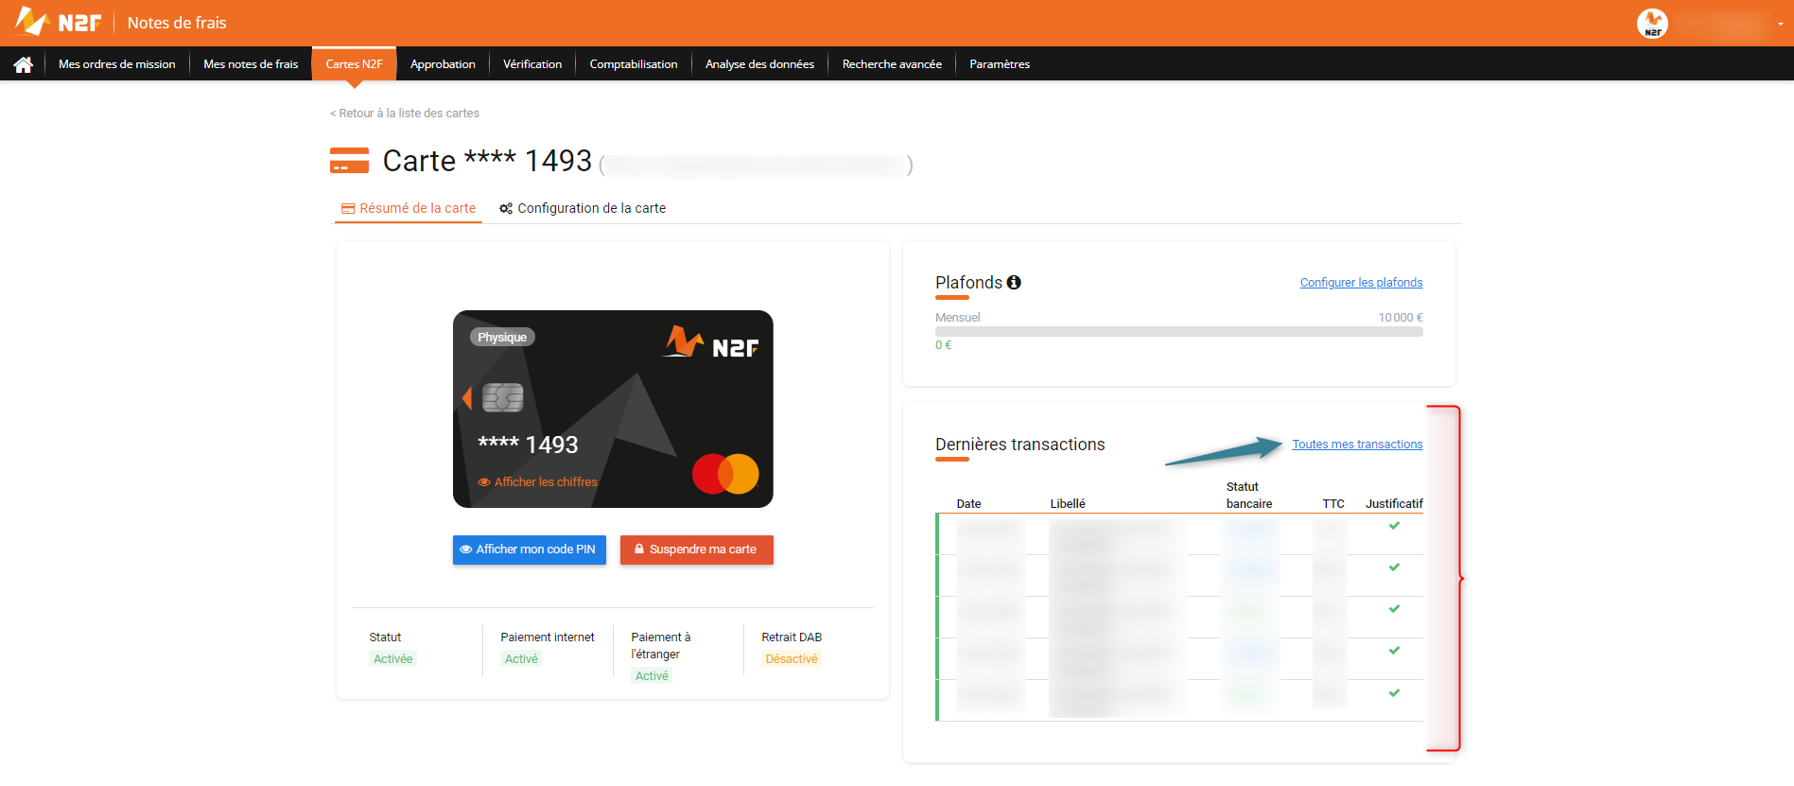Click the Notes de frais header title
Screen dimensions: 1794x786
click(177, 23)
